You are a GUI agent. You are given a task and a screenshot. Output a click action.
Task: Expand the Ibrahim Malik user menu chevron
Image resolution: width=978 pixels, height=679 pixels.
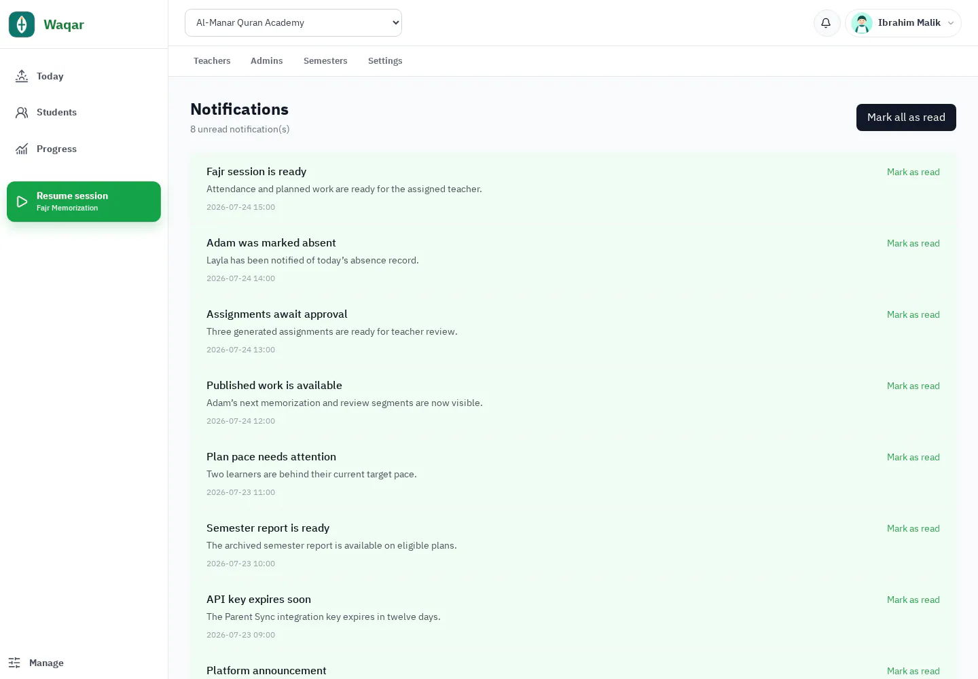[x=951, y=23]
